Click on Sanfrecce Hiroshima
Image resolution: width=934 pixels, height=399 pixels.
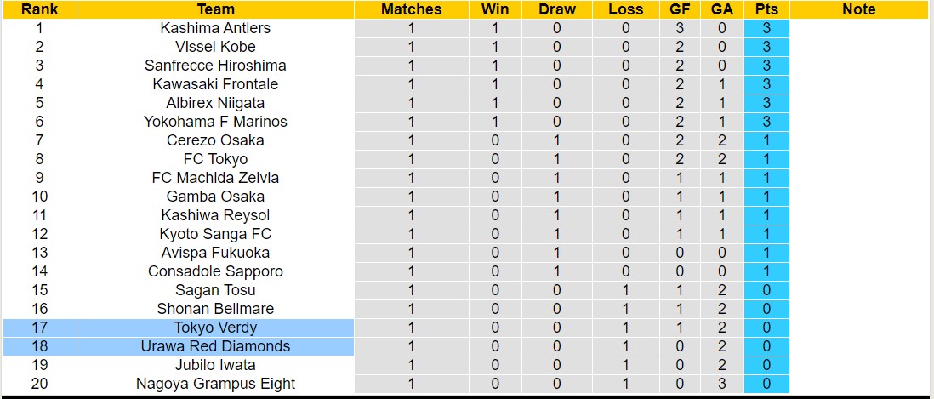click(215, 66)
